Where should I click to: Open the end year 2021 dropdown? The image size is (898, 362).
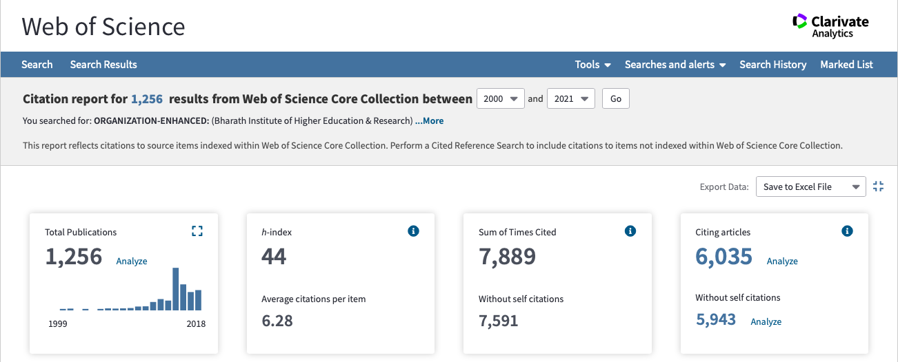571,98
